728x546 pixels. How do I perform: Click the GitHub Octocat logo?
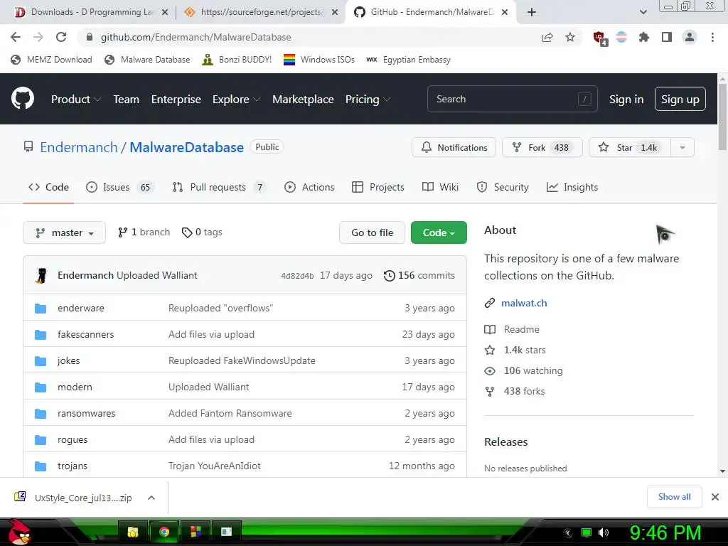coord(22,98)
